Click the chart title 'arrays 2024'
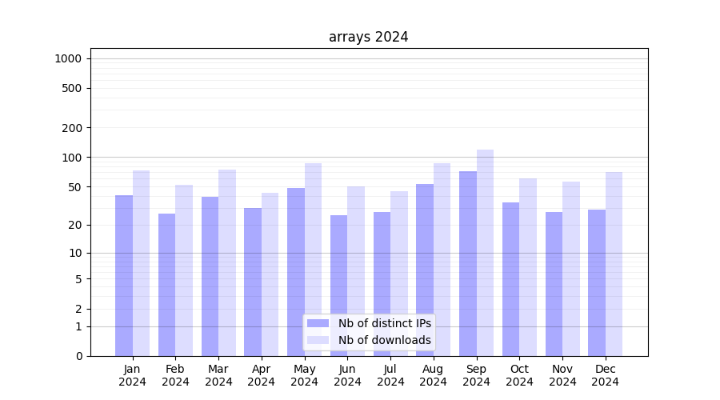This screenshot has width=720, height=400. (x=368, y=37)
